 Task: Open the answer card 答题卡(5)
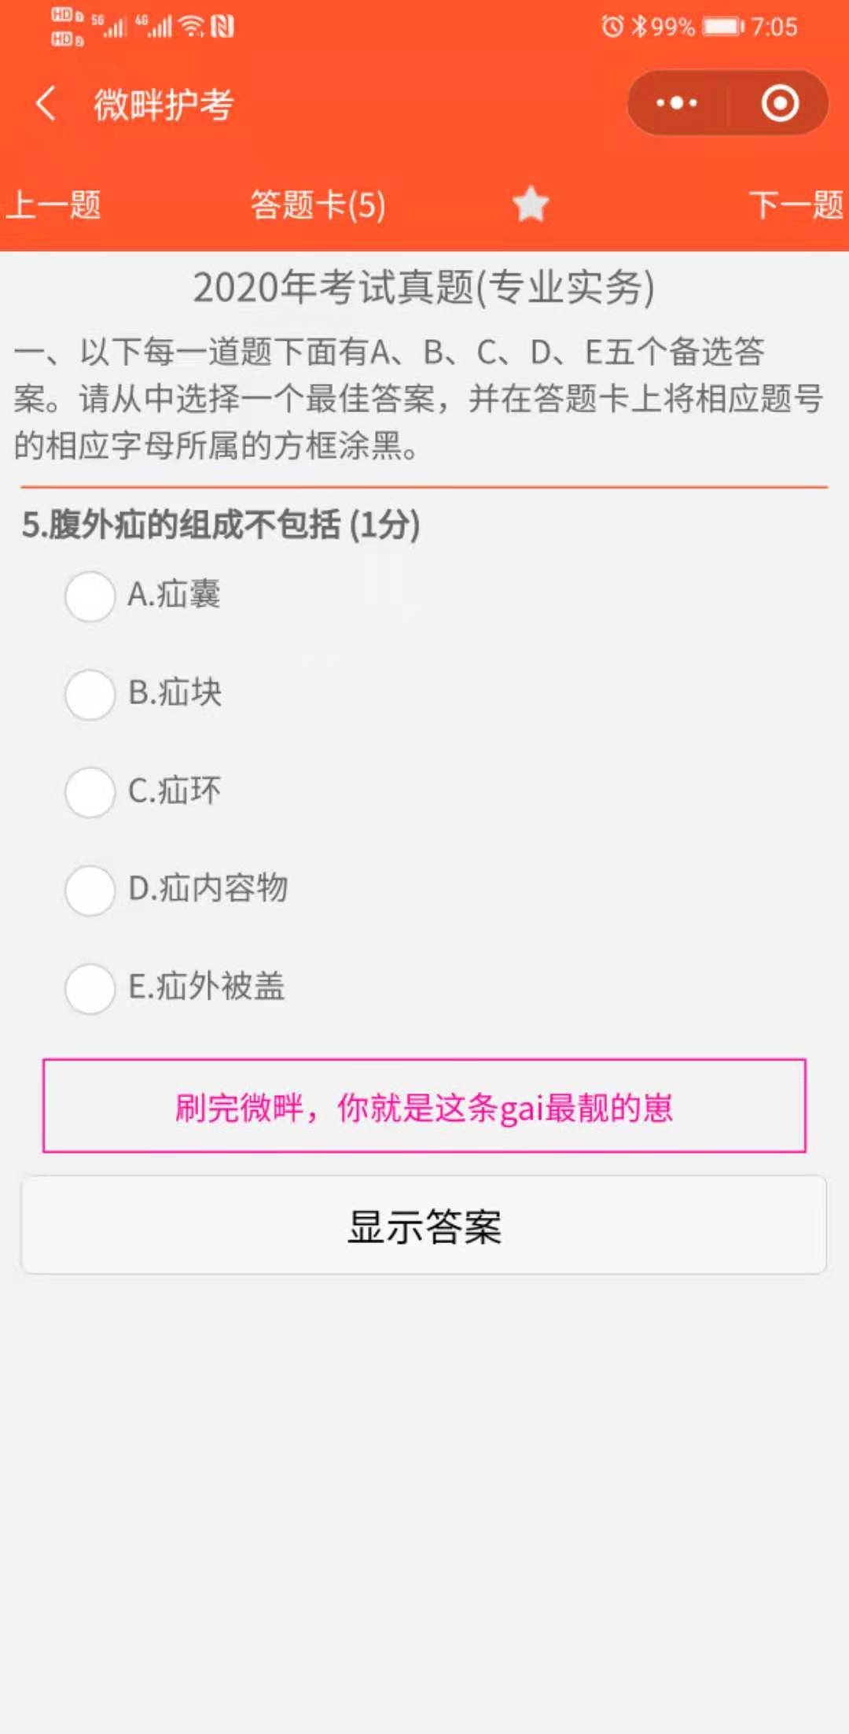coord(318,205)
